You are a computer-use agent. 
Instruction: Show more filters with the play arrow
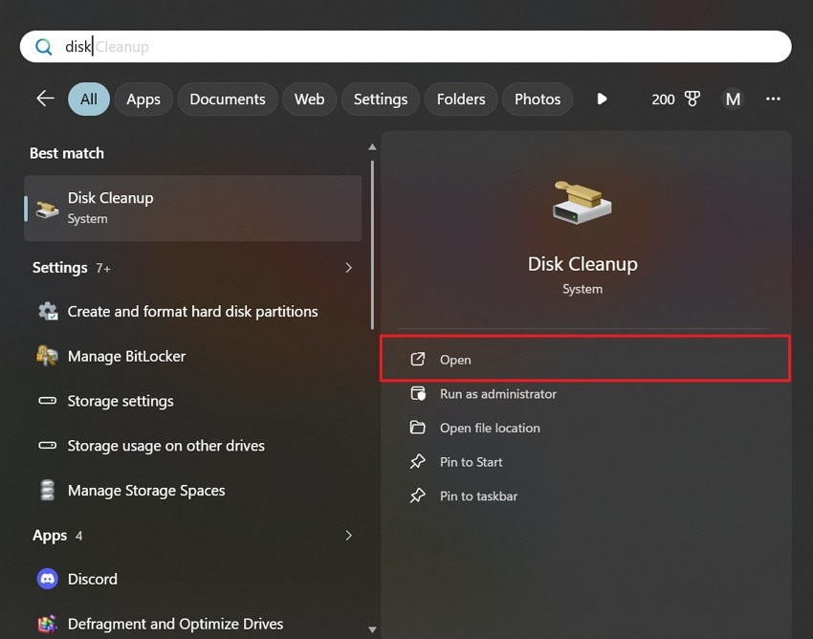tap(602, 99)
